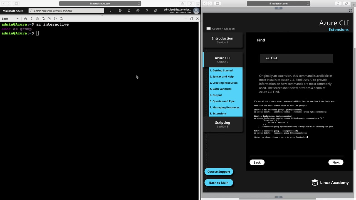Open Cloud Shell help question mark
Image resolution: width=356 pixels, height=200 pixels.
tap(31, 19)
